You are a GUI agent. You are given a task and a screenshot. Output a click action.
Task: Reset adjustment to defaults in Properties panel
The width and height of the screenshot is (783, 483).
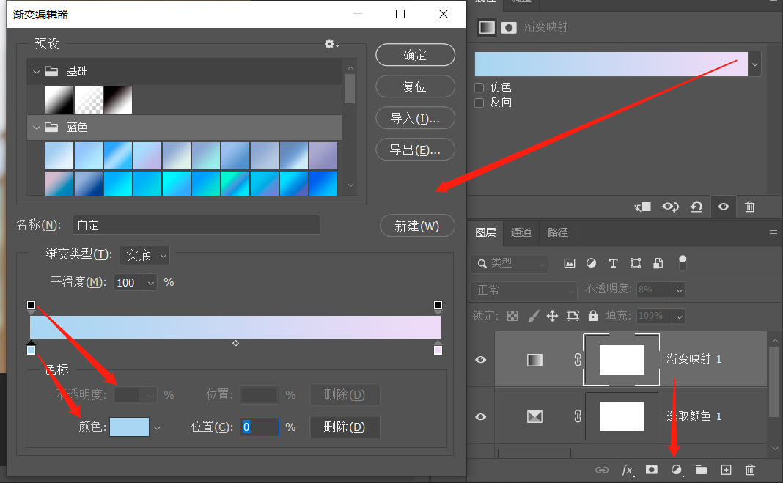(696, 207)
